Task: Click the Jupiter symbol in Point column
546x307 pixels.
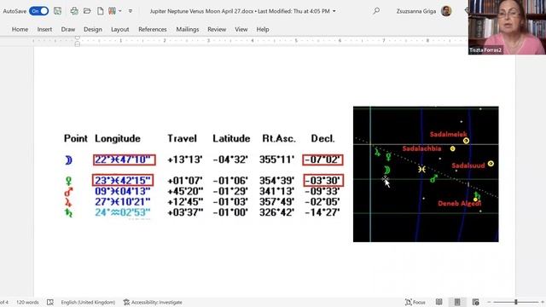Action: click(68, 202)
